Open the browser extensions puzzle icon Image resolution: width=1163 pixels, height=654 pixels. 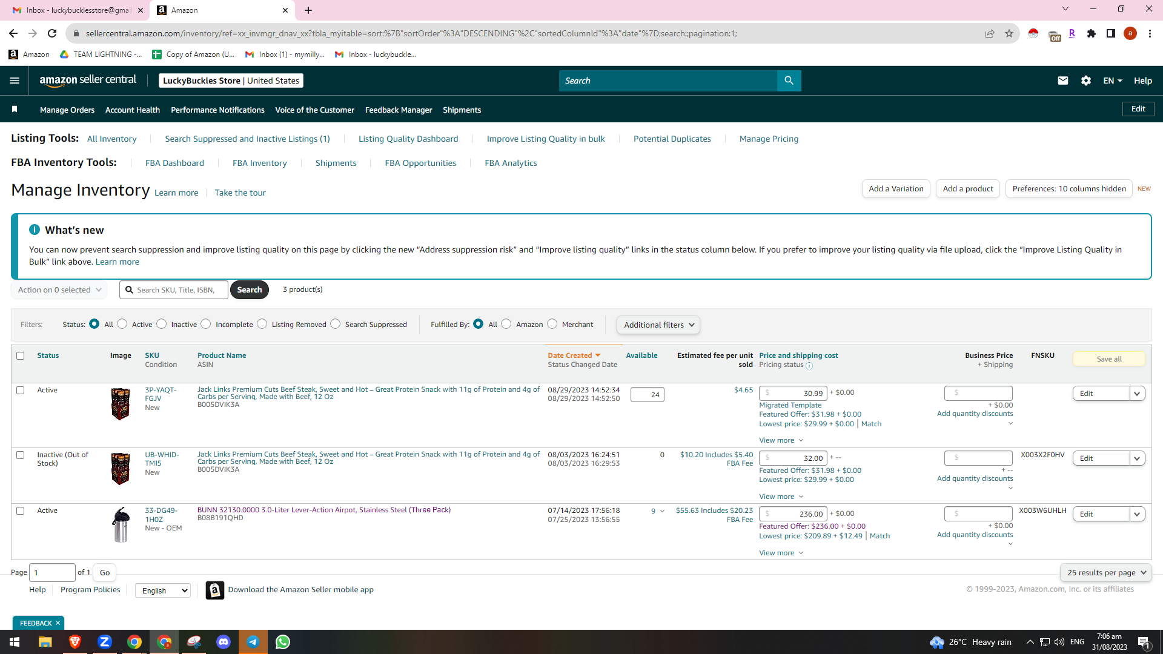(1092, 33)
